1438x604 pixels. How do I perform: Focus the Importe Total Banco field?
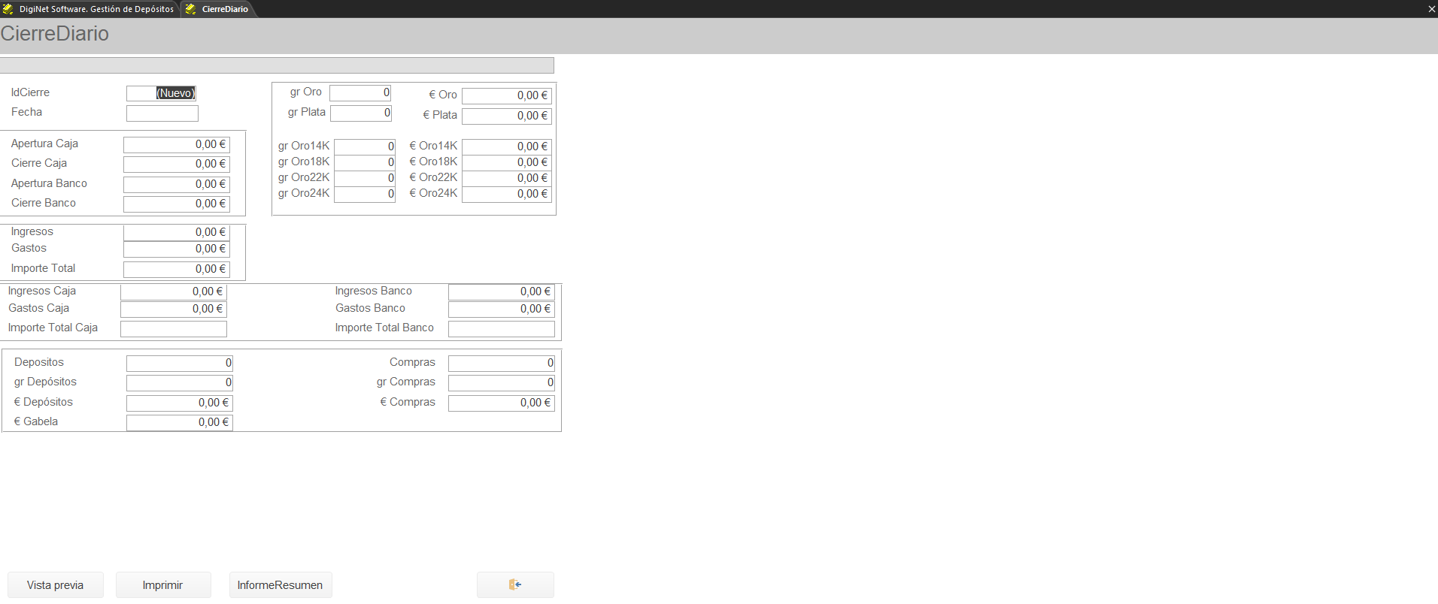(502, 329)
